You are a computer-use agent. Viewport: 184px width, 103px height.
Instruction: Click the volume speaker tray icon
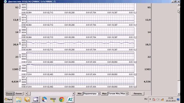[158, 99]
